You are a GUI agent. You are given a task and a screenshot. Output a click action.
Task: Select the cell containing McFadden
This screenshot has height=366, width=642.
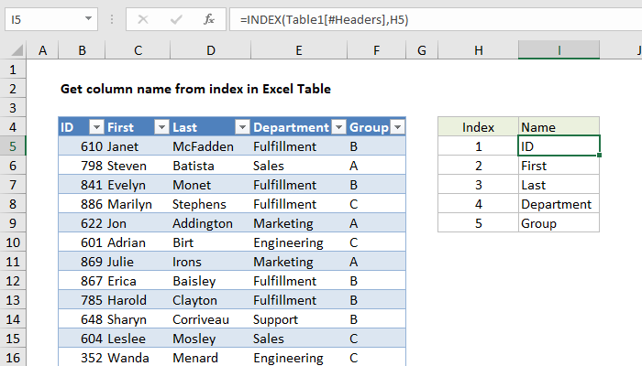[208, 146]
